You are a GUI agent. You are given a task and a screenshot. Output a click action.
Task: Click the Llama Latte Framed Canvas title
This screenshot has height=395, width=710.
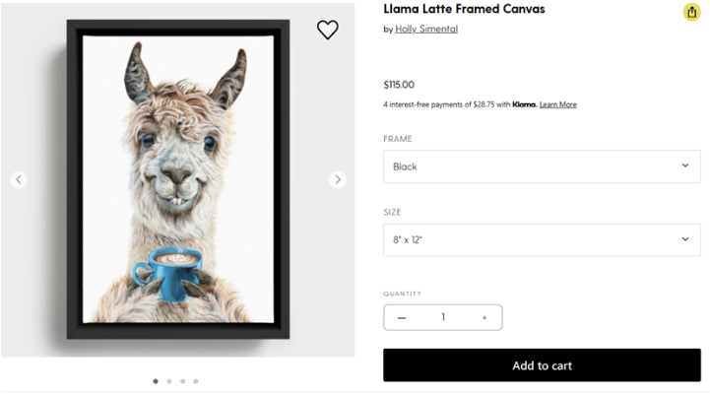464,9
